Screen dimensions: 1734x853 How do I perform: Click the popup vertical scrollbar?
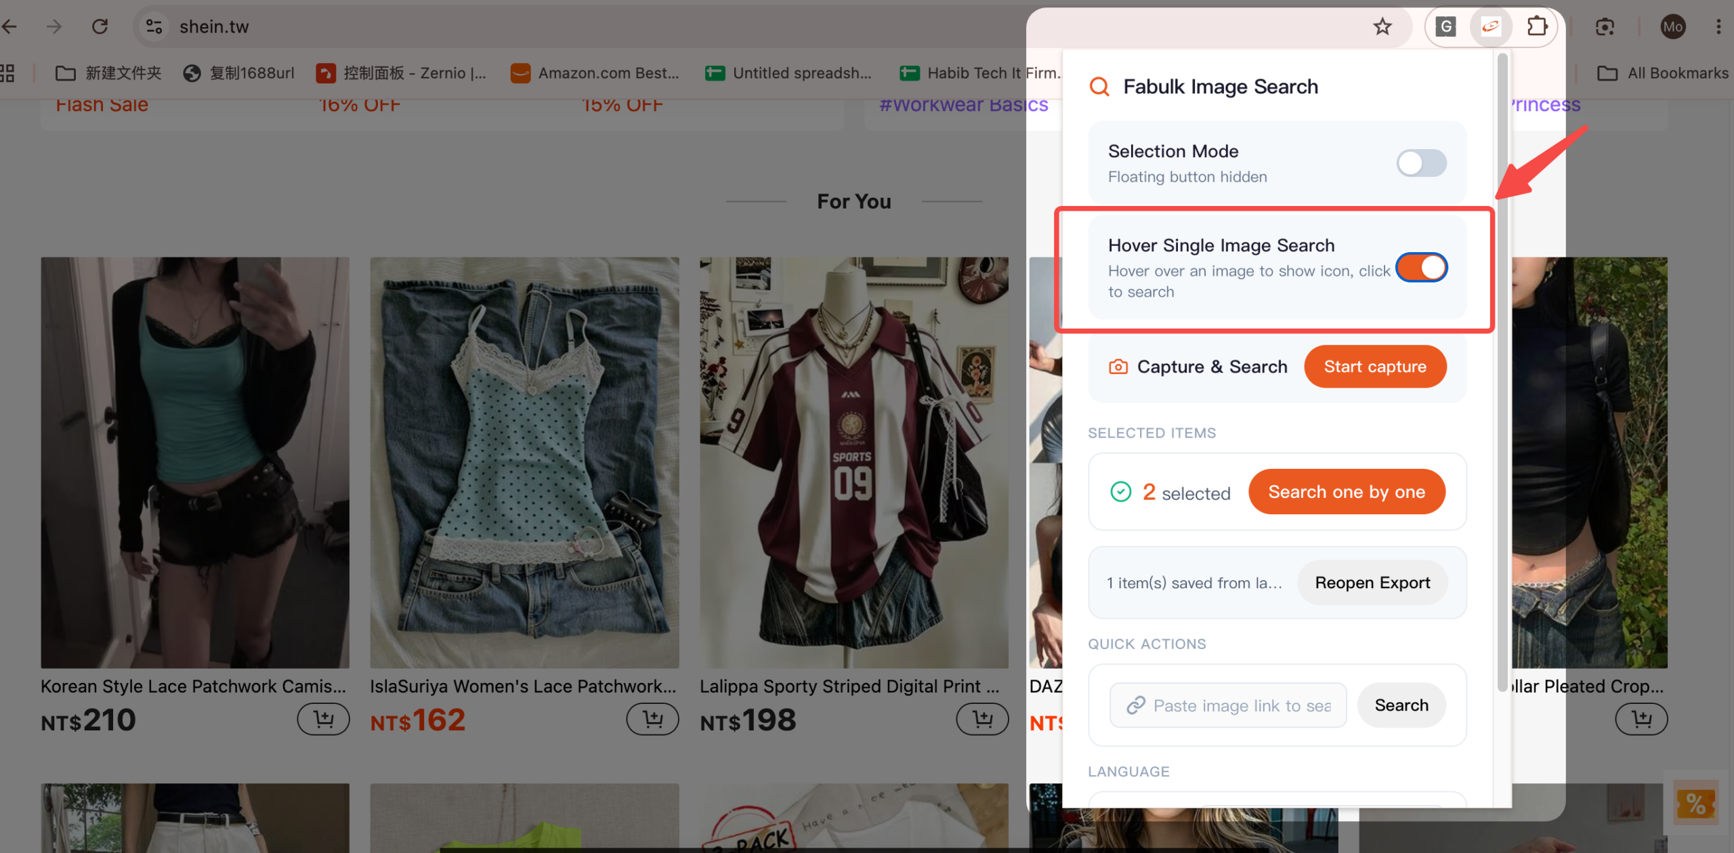[1502, 373]
